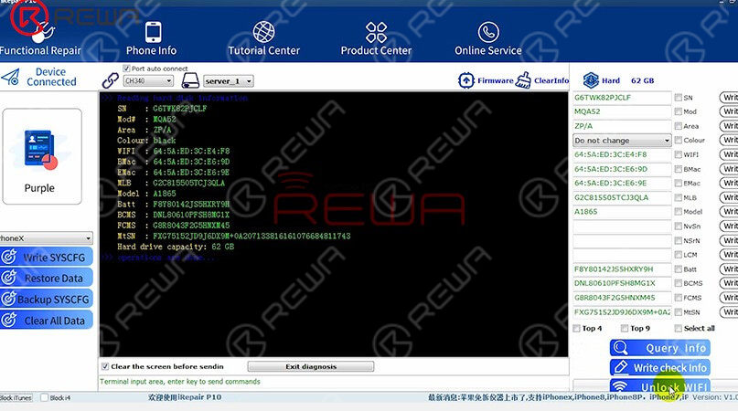Click the empty NvSn input field
Image resolution: width=738 pixels, height=411 pixels.
(x=622, y=227)
